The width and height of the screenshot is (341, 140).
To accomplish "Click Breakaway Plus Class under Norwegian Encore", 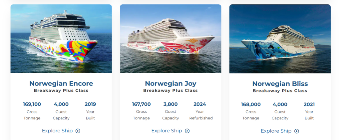I will tap(61, 90).
